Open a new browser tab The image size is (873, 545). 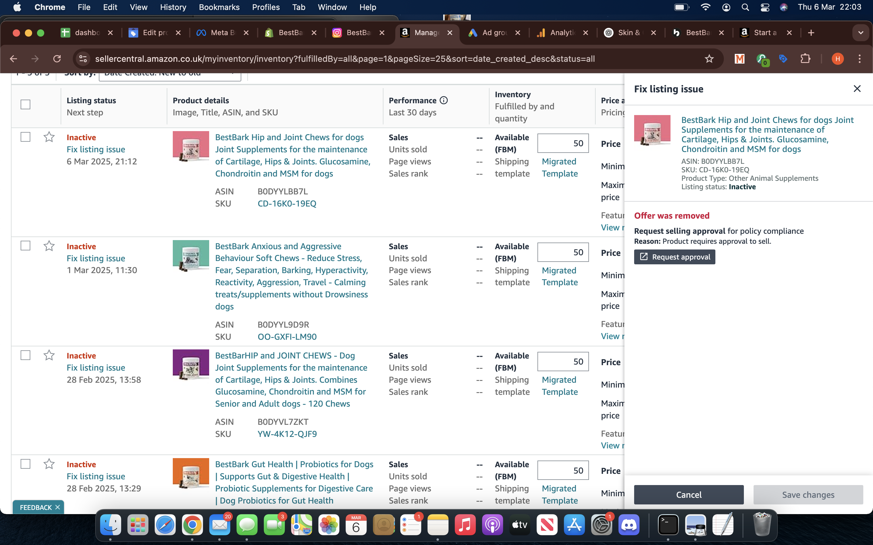click(x=811, y=33)
